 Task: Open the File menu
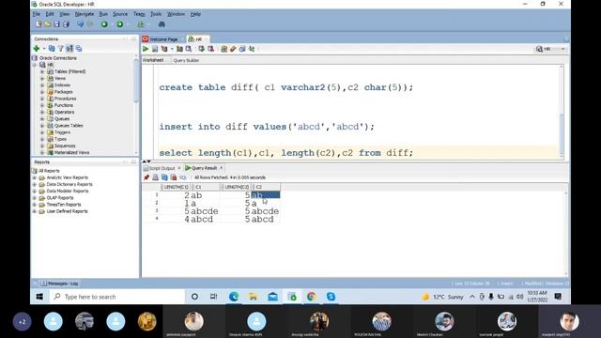click(37, 14)
